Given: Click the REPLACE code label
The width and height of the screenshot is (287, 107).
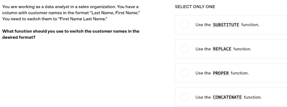Looking at the screenshot, I should click(x=222, y=49).
